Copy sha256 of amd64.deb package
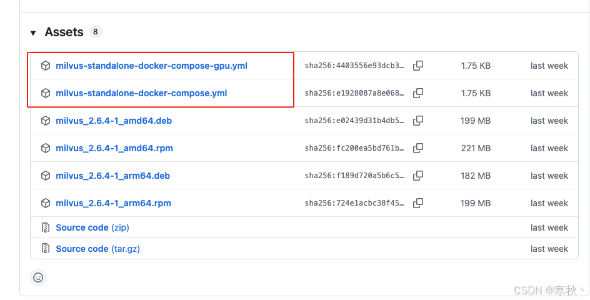The width and height of the screenshot is (590, 300). click(418, 121)
